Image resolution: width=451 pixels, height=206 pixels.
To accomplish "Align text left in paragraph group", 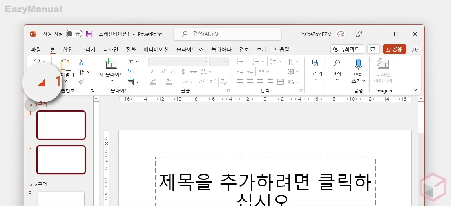I will click(x=240, y=82).
